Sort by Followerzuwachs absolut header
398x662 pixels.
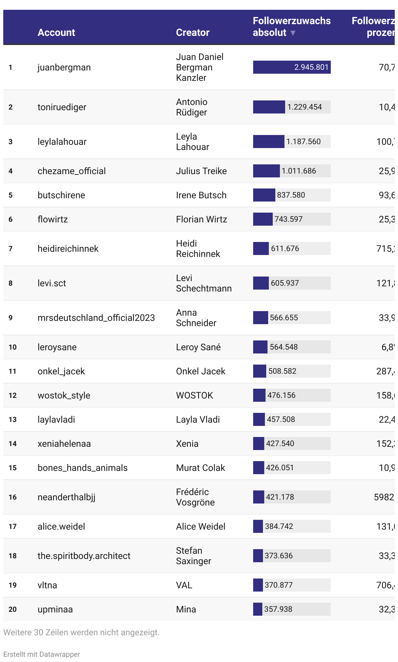(x=292, y=26)
